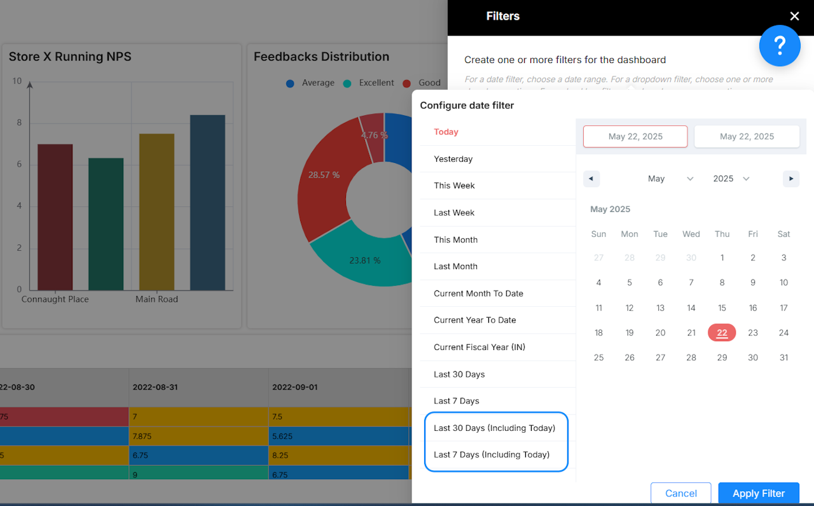Select highlighted date 22 in calendar
This screenshot has height=506, width=814.
pos(722,333)
